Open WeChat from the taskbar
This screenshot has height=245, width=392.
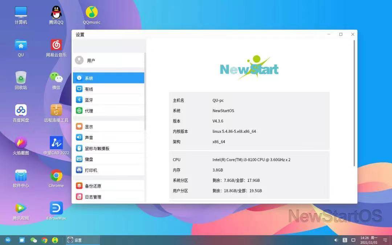click(33, 240)
